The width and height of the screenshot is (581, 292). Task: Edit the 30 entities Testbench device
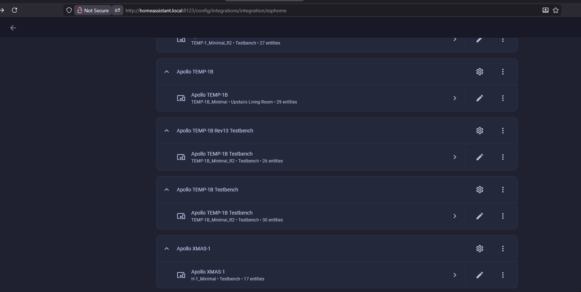click(479, 216)
